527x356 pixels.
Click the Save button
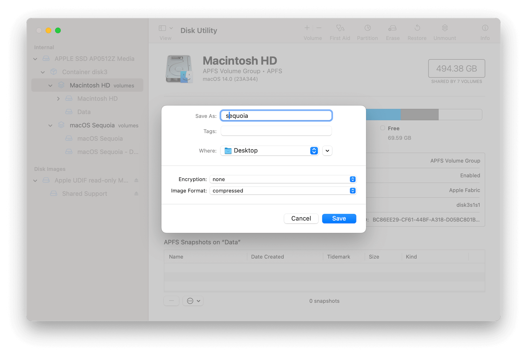339,219
